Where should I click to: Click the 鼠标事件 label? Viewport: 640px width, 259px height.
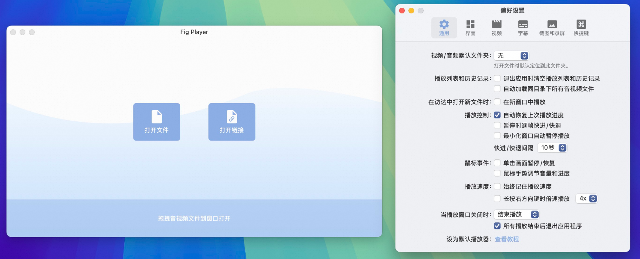[x=478, y=163]
